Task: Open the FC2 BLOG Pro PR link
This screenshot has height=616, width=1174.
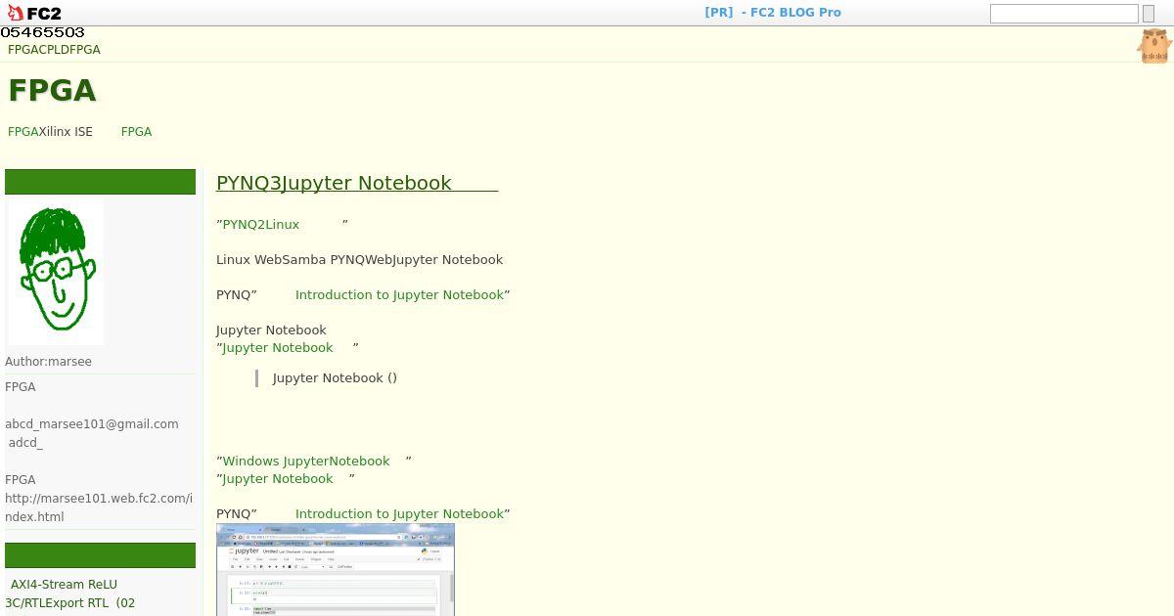Action: coord(773,13)
